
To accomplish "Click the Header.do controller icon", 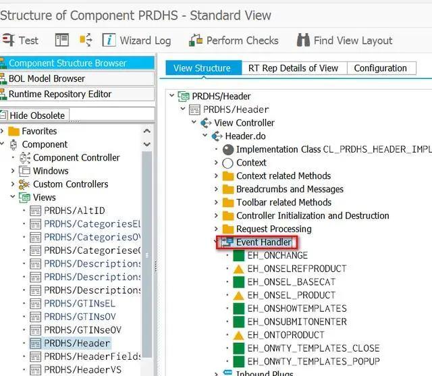I will point(217,136).
